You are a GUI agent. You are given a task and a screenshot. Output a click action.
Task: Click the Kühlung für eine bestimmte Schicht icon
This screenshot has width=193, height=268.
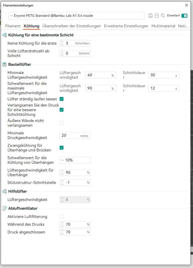pos(4,35)
